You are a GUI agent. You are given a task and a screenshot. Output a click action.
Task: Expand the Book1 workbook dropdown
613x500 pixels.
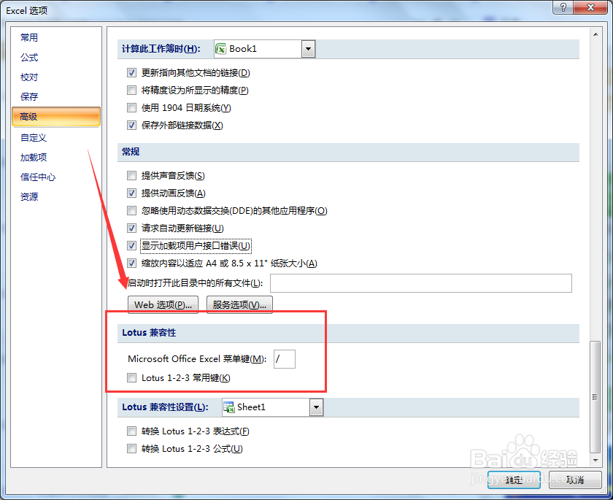tap(308, 49)
